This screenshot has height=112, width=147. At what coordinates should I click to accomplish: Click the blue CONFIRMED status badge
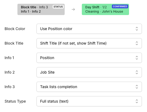[x=120, y=6]
